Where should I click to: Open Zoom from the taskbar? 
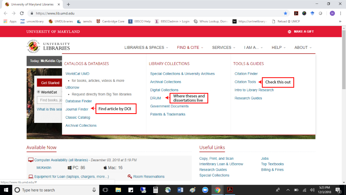click(x=205, y=190)
